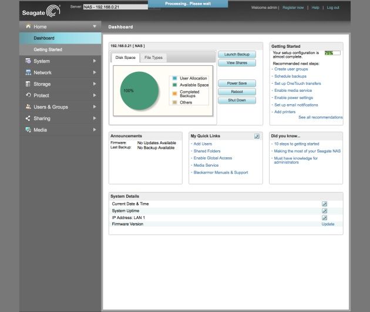Click the Others legend swatch
Screen dimensions: 370x312
(x=175, y=102)
